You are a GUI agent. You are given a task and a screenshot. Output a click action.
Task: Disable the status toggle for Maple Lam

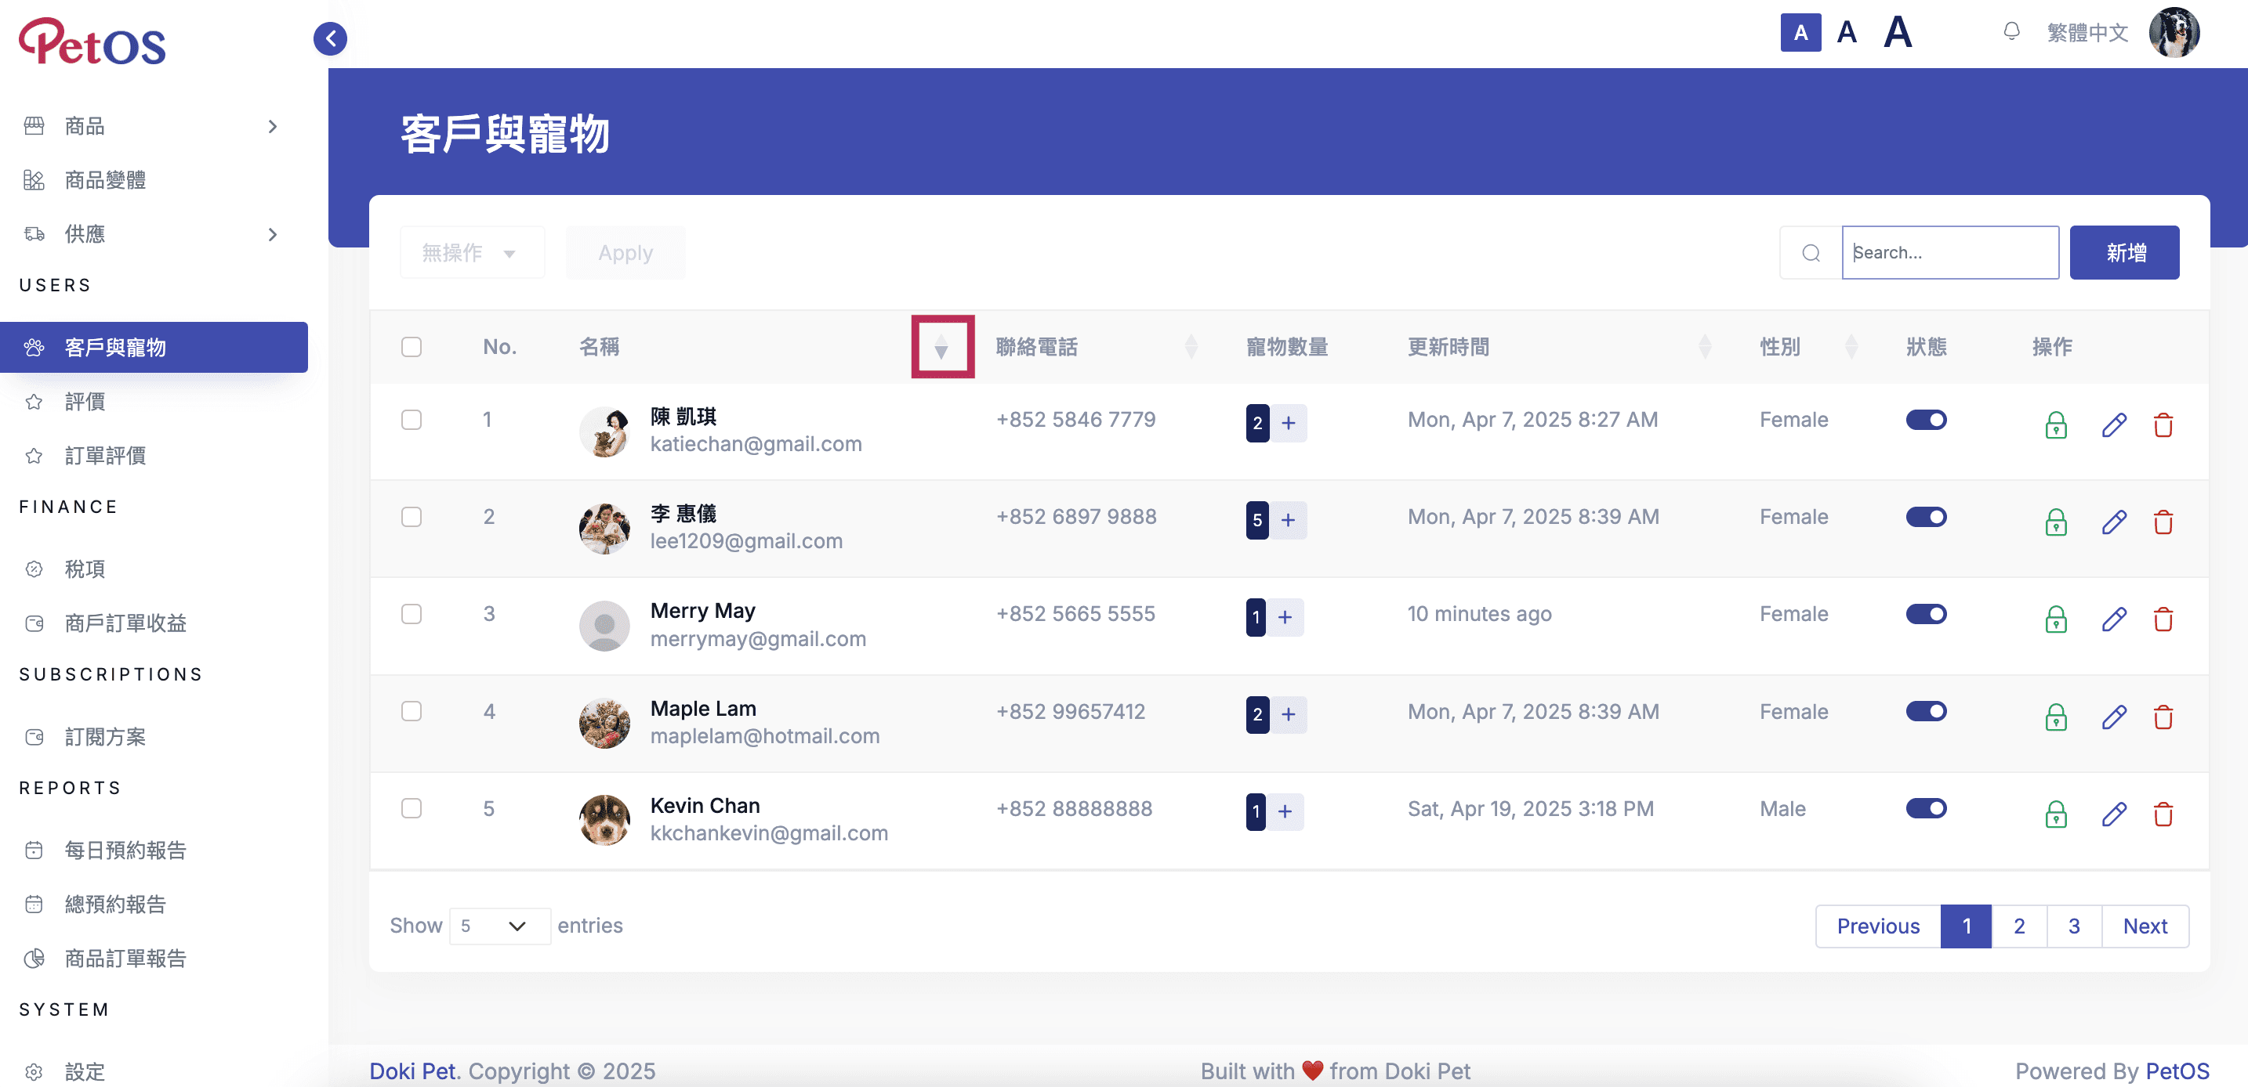point(1925,711)
